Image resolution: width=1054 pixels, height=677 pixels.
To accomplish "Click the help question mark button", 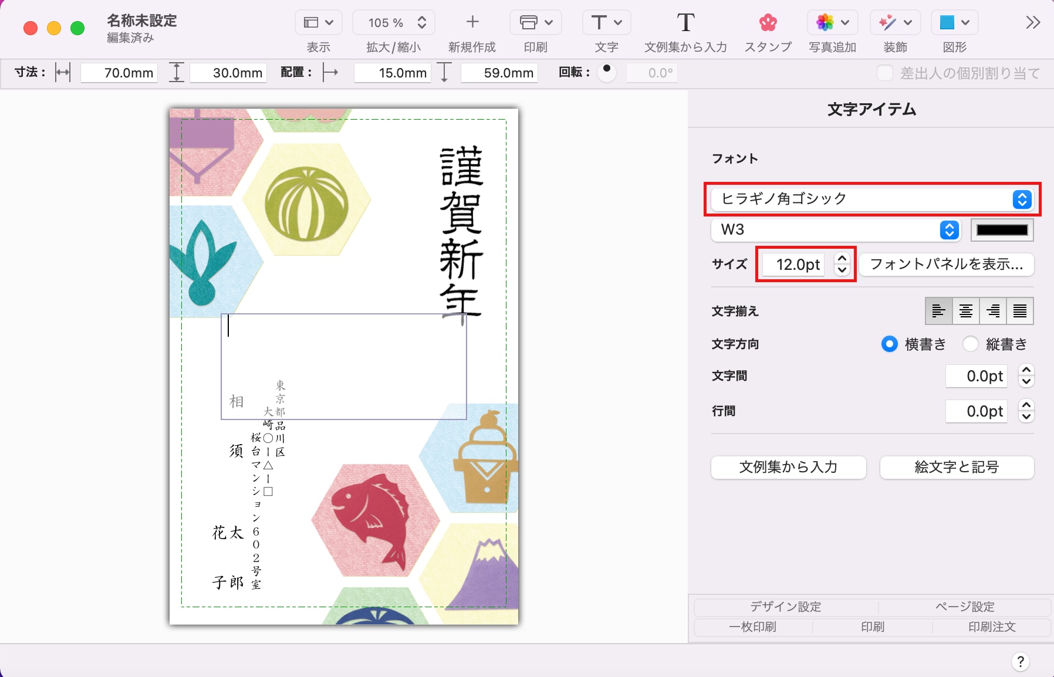I will point(1021,662).
